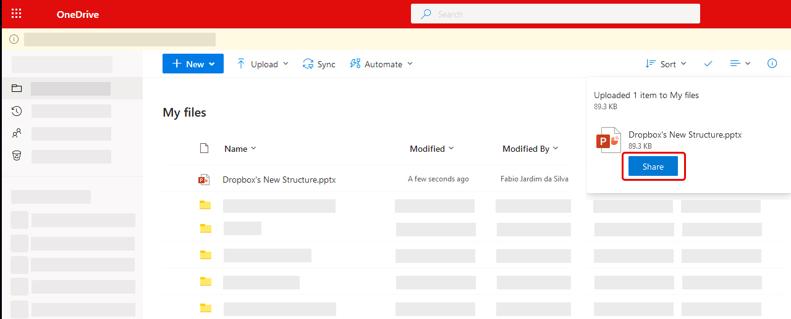Image resolution: width=791 pixels, height=319 pixels.
Task: Open the Modified By column dropdown
Action: pos(530,149)
